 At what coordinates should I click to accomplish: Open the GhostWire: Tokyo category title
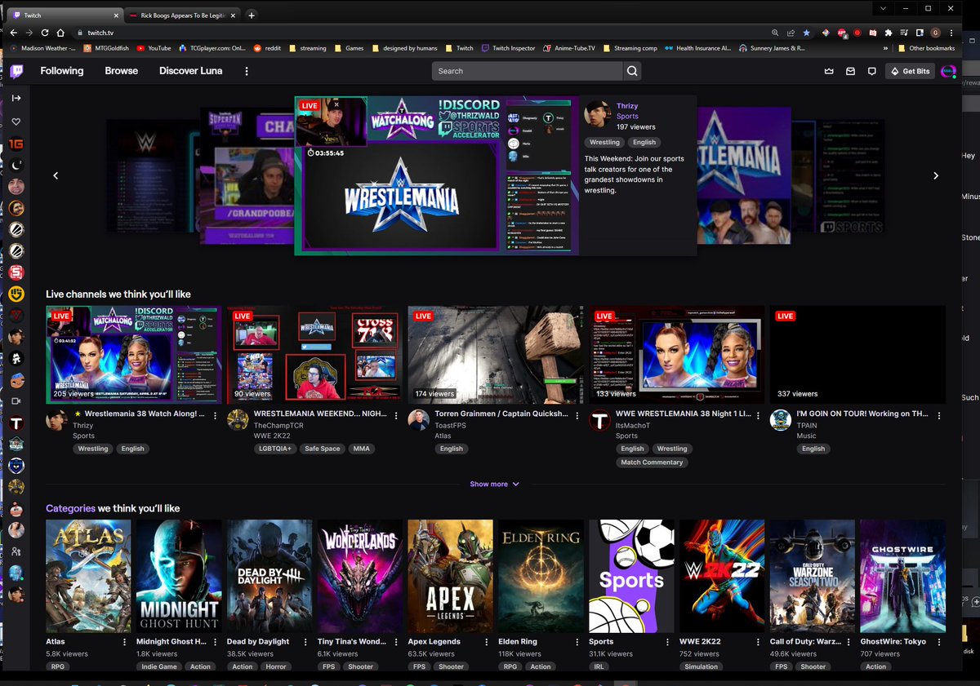(x=893, y=642)
